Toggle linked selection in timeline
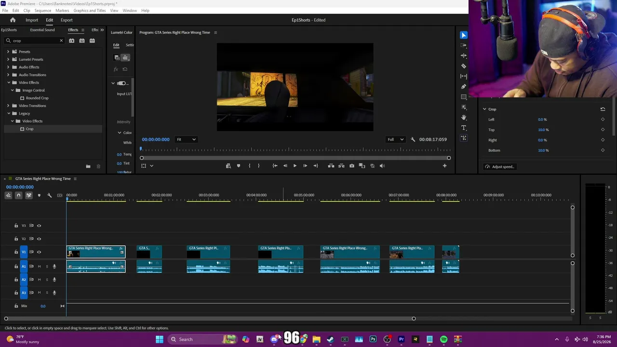 tap(29, 195)
